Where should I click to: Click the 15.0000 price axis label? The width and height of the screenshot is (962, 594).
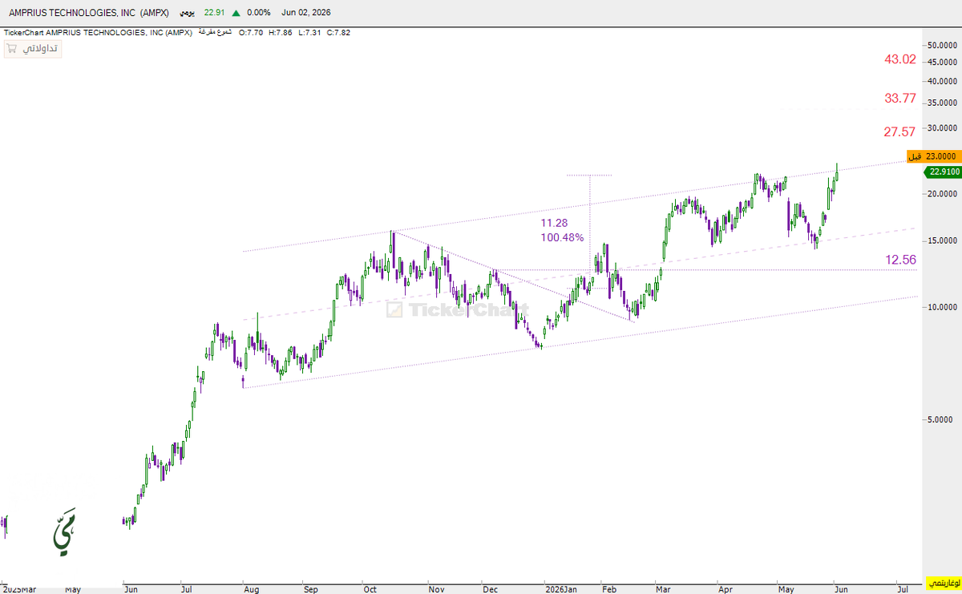[x=943, y=240]
